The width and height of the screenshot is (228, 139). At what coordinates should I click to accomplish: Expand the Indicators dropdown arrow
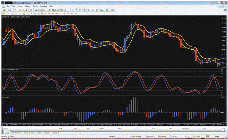pos(104,10)
